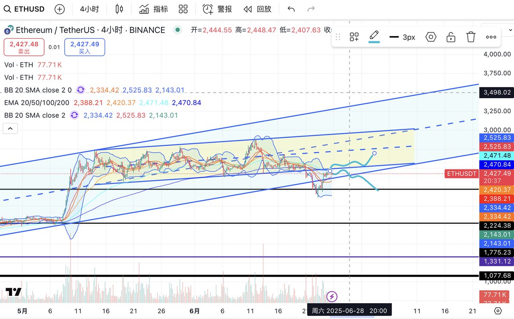Click the 0.01 spread value
Viewport: 514px width, 319px height.
(54, 47)
